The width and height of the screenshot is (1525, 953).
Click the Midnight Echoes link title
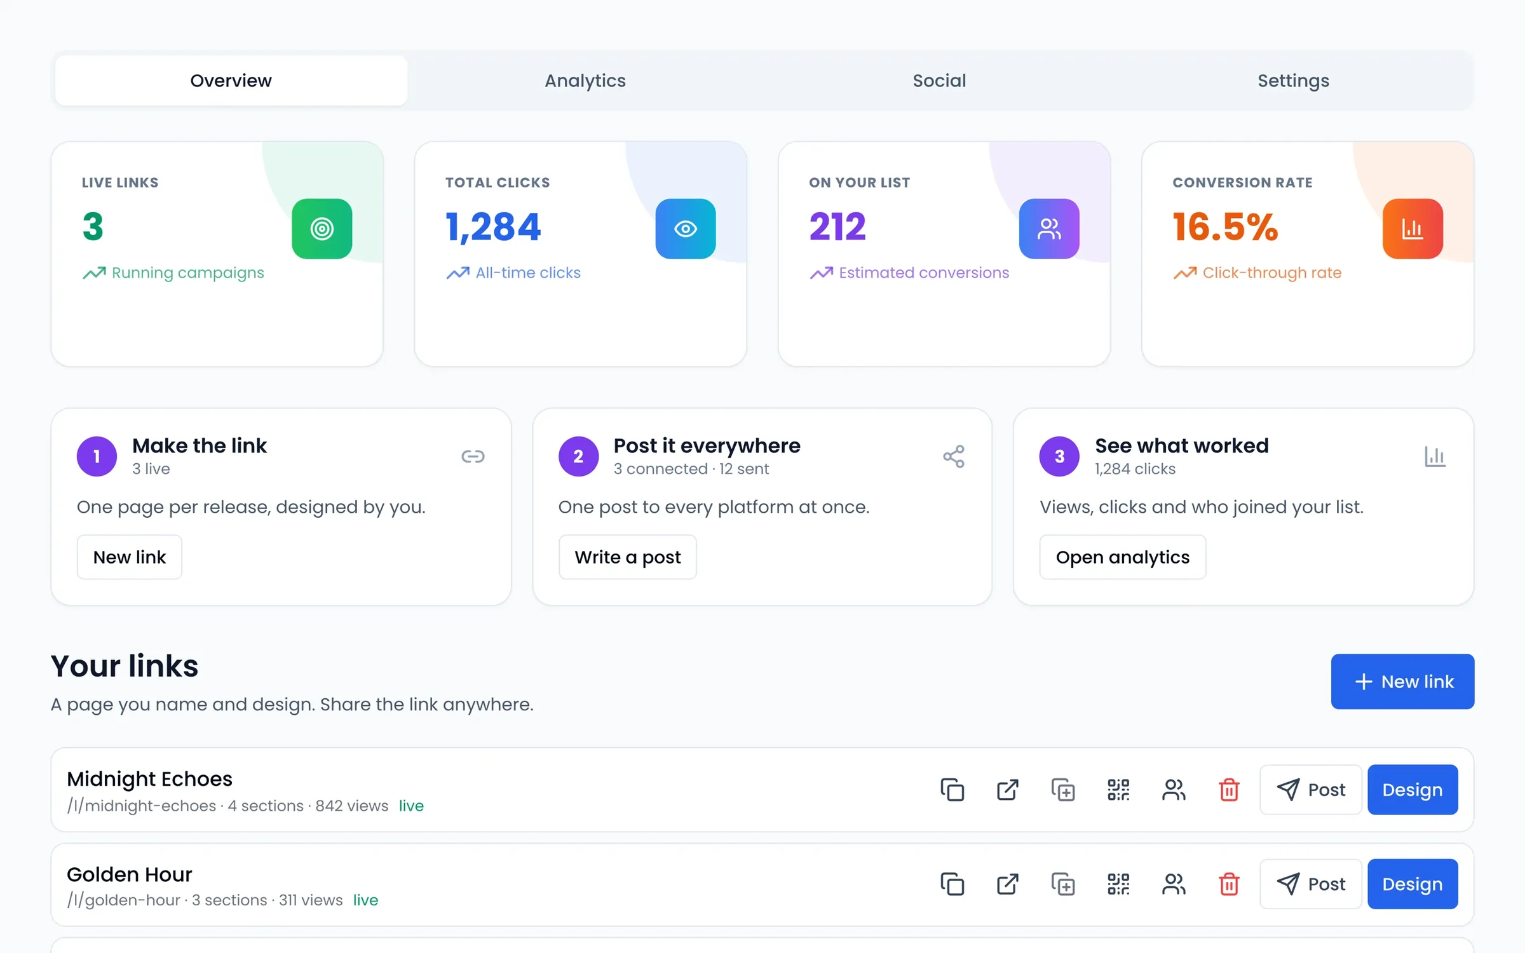149,779
